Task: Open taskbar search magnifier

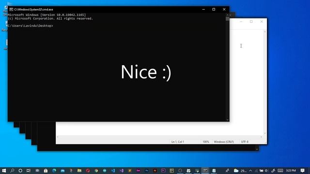Action: tap(12, 171)
